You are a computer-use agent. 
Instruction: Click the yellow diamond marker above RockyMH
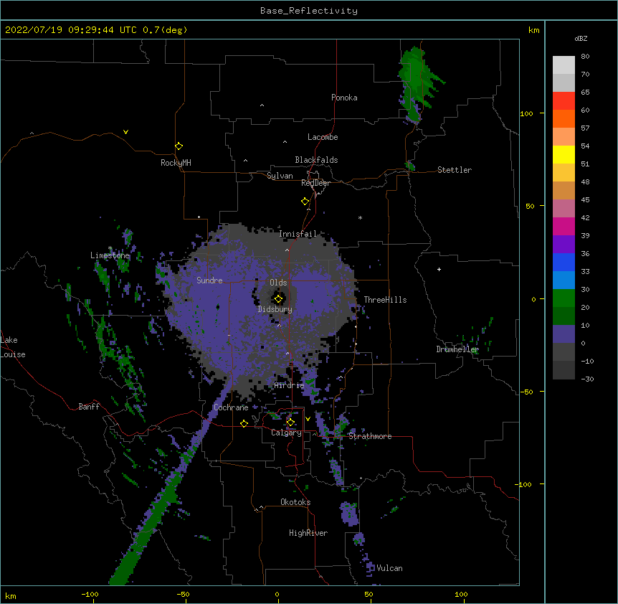tap(179, 146)
